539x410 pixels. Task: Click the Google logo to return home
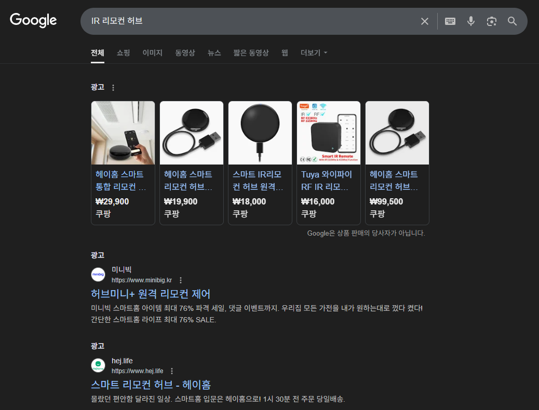coord(33,21)
